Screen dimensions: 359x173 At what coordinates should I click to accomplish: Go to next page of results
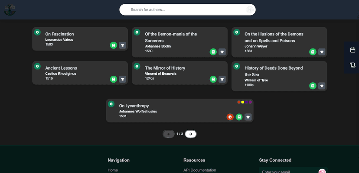point(191,134)
